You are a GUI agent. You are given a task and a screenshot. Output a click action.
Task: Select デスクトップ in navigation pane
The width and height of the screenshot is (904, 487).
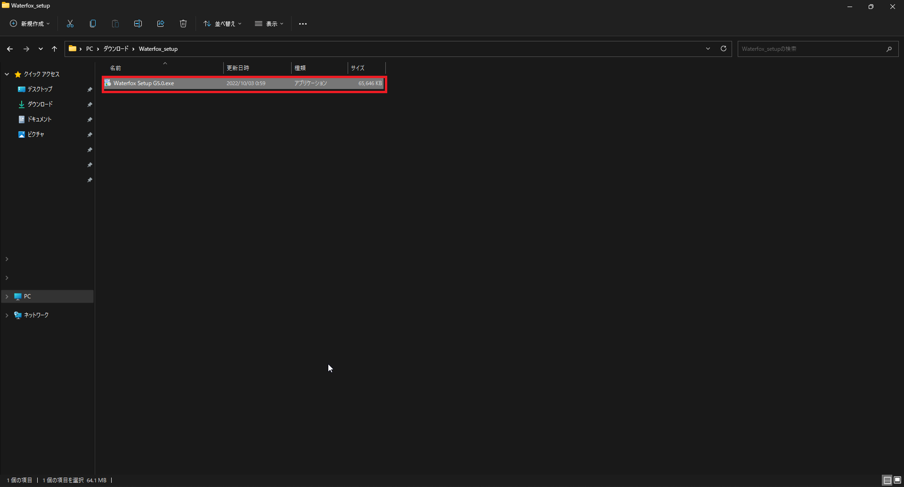pyautogui.click(x=40, y=89)
